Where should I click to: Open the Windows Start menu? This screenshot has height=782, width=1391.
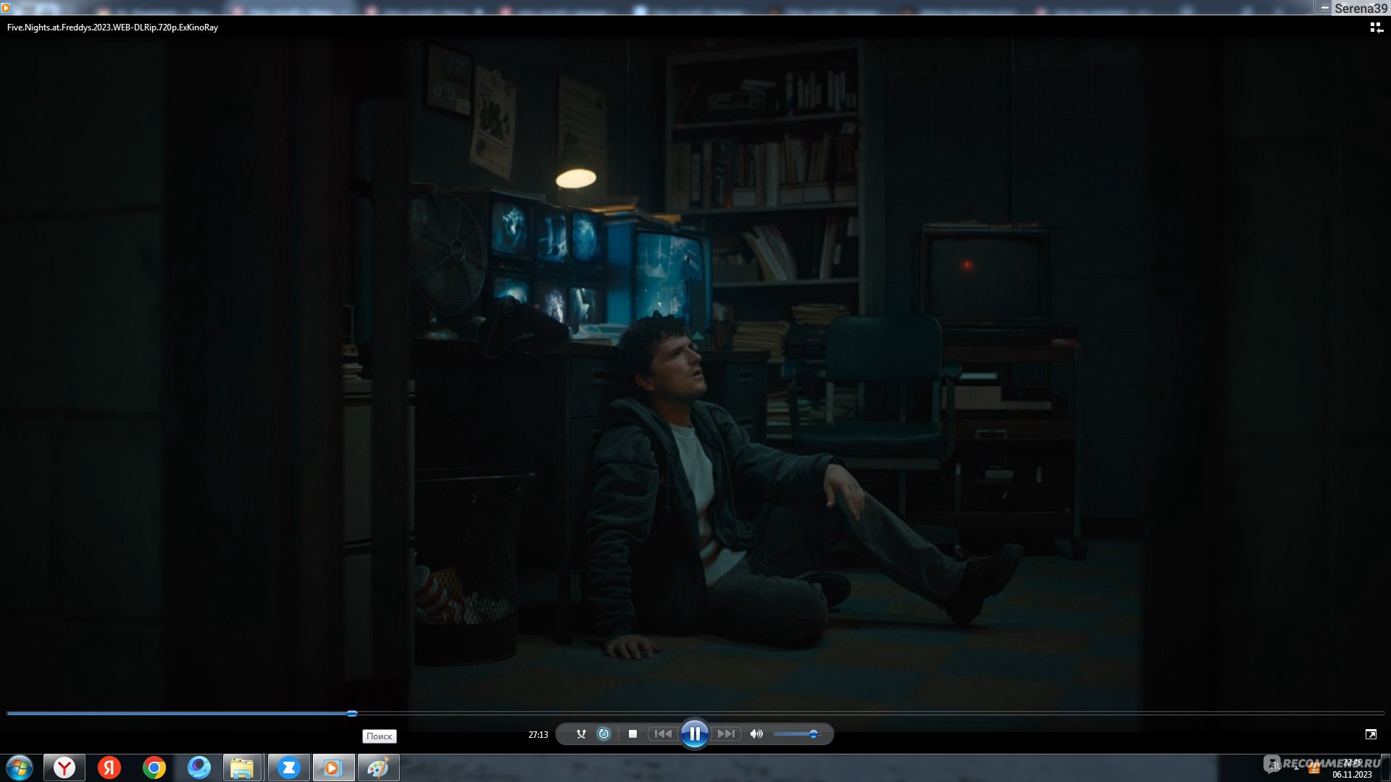20,768
